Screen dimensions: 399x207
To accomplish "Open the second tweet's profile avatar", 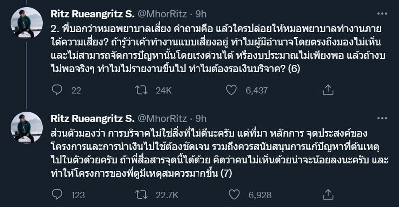I will coord(26,128).
